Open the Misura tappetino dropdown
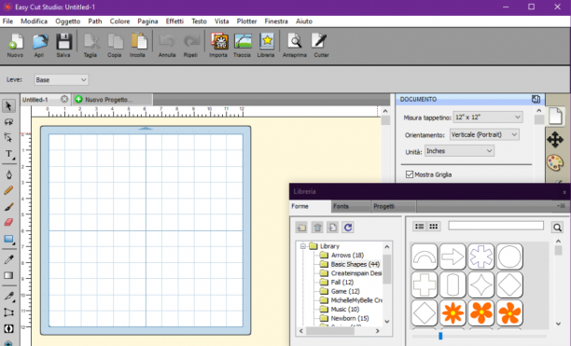The image size is (571, 346). click(488, 118)
